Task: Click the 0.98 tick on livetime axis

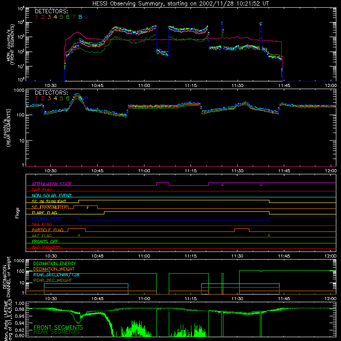Action: (20, 309)
